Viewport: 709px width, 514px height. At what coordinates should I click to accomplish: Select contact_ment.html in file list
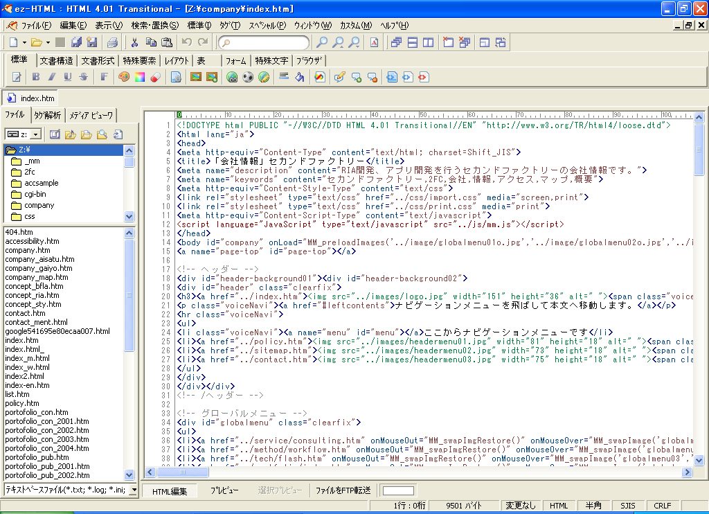tap(36, 322)
